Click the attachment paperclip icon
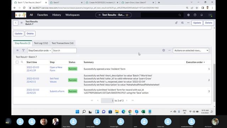 (176, 23)
